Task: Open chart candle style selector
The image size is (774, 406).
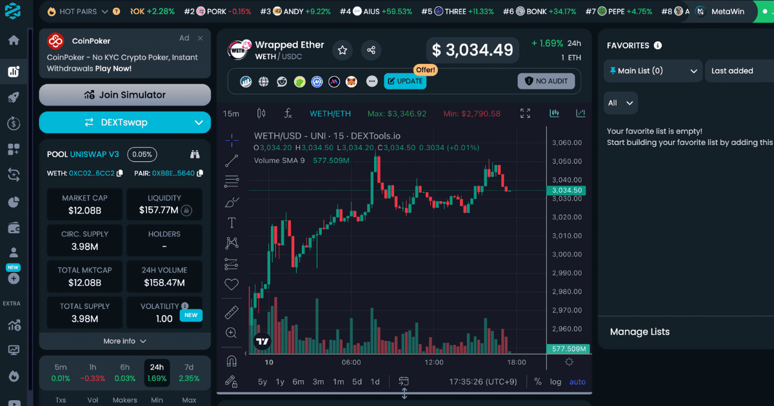Action: coord(261,113)
